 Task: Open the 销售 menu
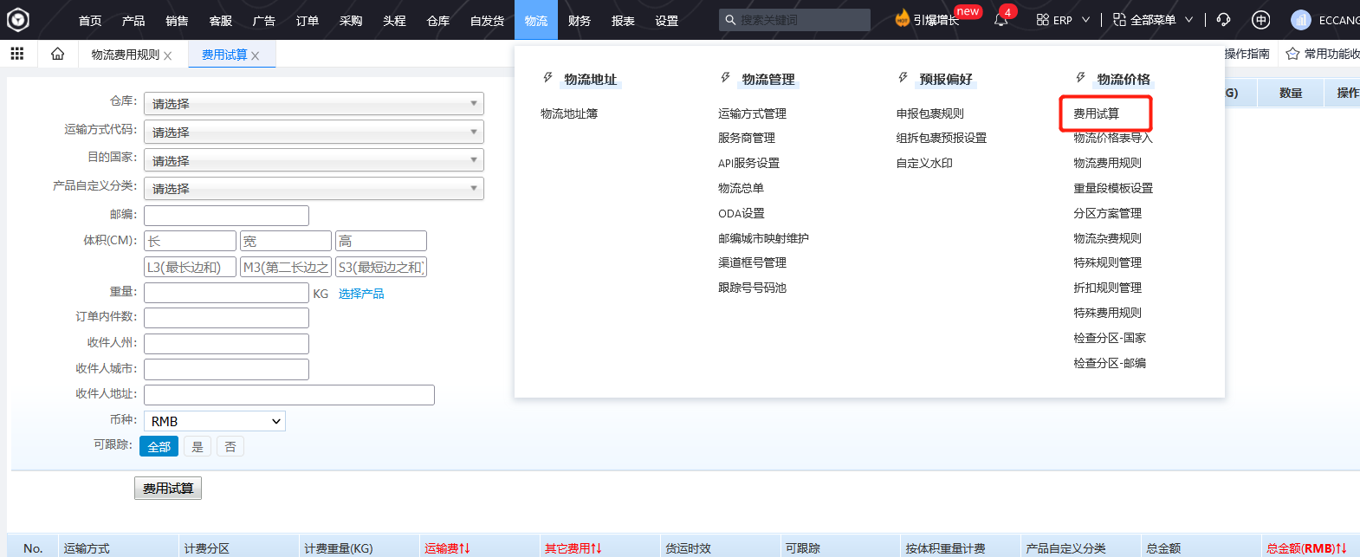[x=177, y=20]
